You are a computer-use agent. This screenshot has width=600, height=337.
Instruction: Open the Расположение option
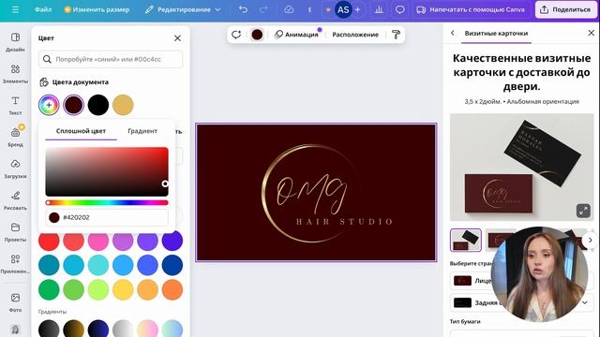click(x=355, y=35)
